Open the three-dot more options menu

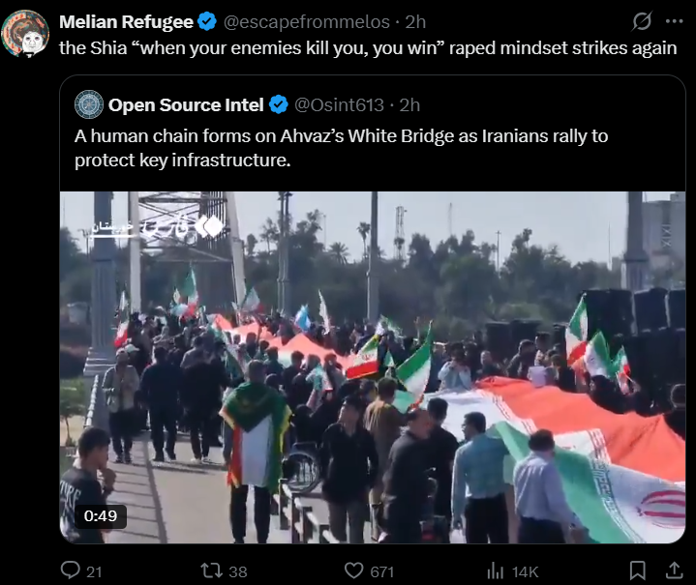coord(675,21)
